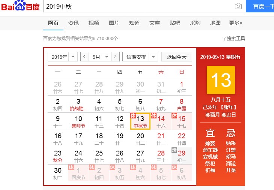Viewport: 274px width, 190px height.
Task: Open the 2019年 year dropdown
Action: tap(63, 57)
